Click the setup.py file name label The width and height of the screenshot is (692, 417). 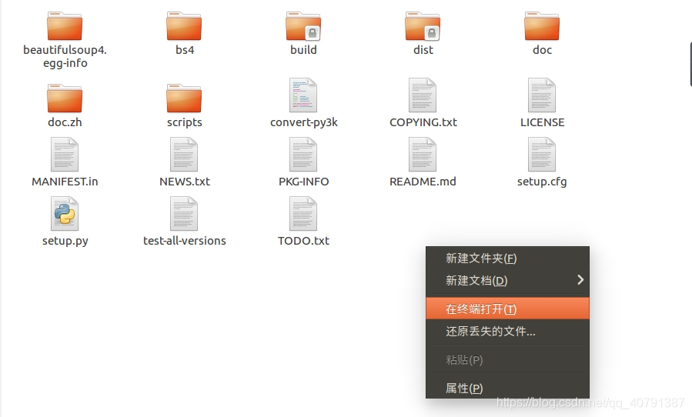[x=65, y=241]
